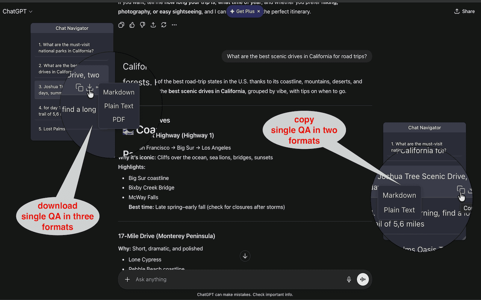Share the response using the upload icon
The height and width of the screenshot is (300, 481).
(x=153, y=25)
